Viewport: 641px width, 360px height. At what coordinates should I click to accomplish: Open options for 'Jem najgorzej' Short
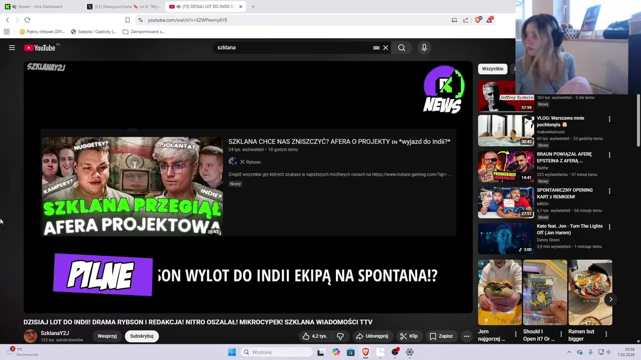pyautogui.click(x=516, y=334)
